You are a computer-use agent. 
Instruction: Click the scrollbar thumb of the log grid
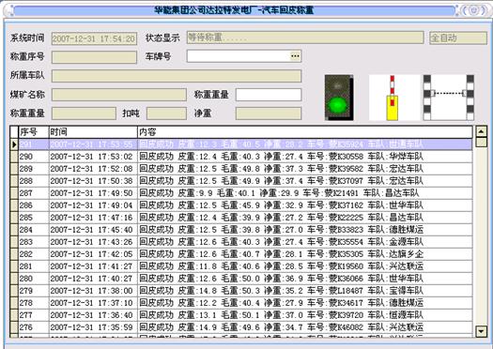pyautogui.click(x=482, y=143)
